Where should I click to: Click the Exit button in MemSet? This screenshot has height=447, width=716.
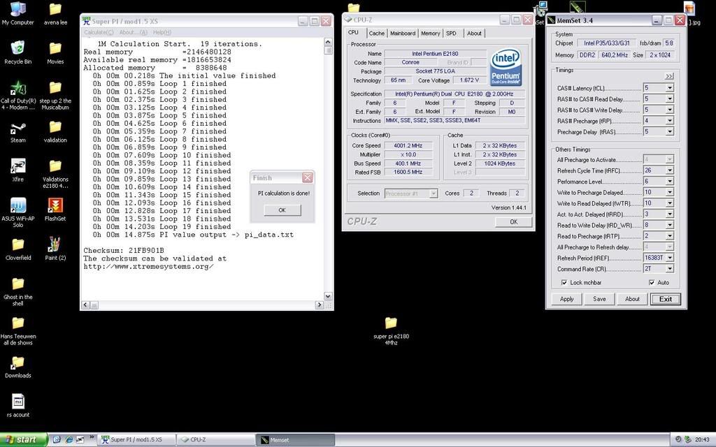point(666,299)
